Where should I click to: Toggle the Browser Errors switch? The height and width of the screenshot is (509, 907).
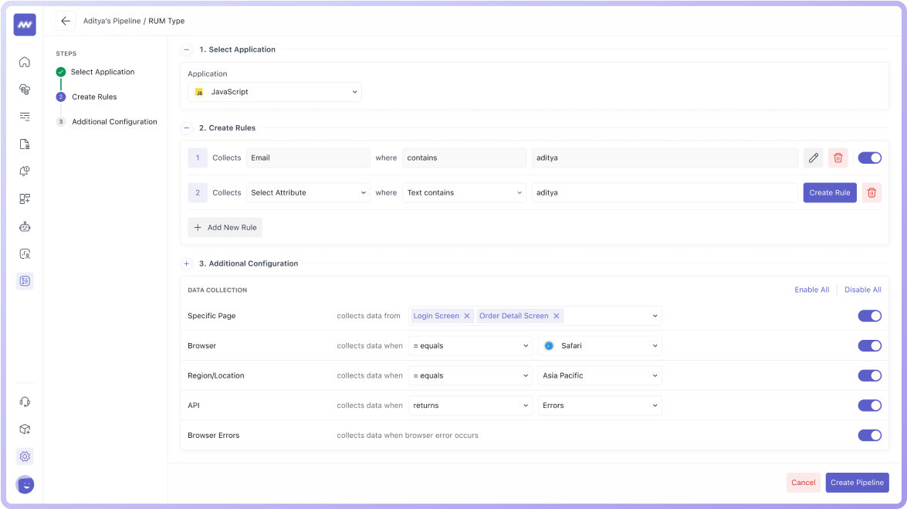point(869,436)
